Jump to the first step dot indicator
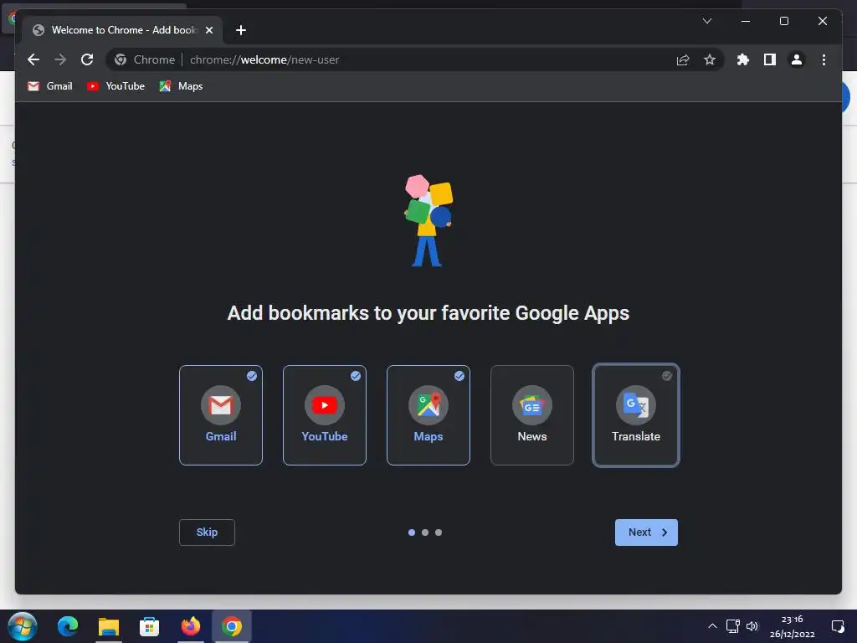Image resolution: width=857 pixels, height=643 pixels. point(412,532)
